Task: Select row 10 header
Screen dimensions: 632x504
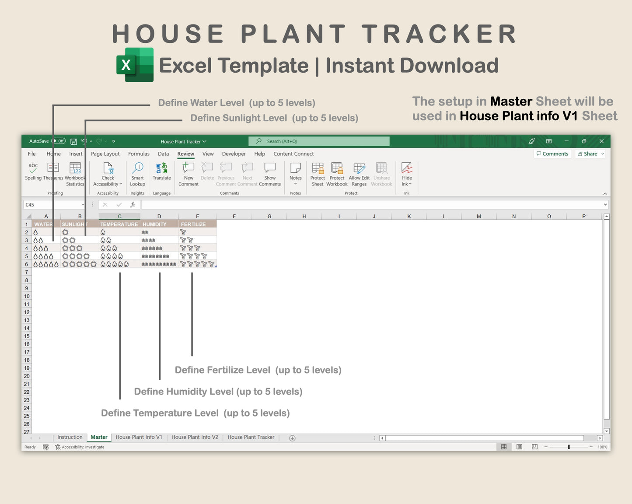Action: [x=27, y=296]
